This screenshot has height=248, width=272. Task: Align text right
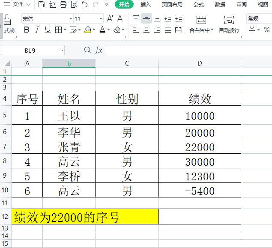157,30
